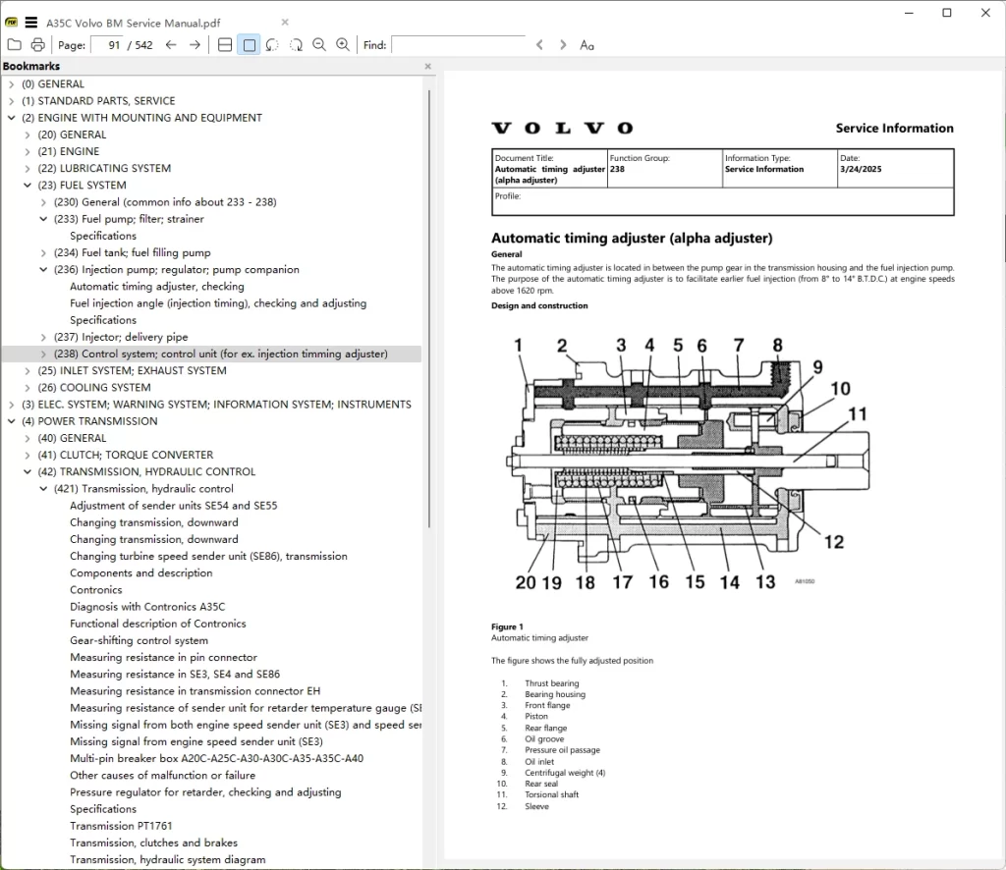The width and height of the screenshot is (1006, 870).
Task: Open Adjustment of sender units SE54 and SE55
Action: click(174, 506)
